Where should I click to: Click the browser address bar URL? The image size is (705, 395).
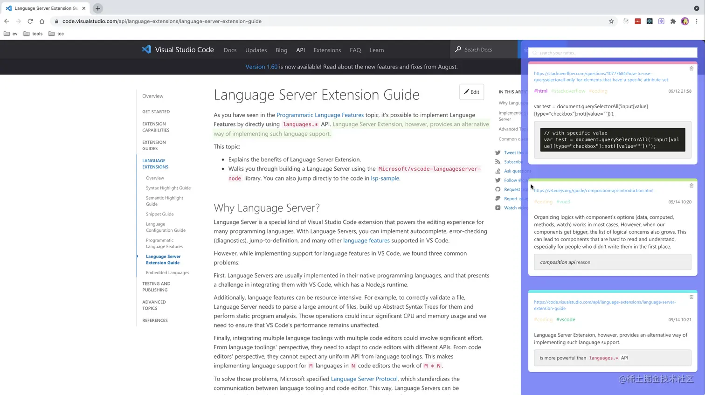[x=162, y=21]
